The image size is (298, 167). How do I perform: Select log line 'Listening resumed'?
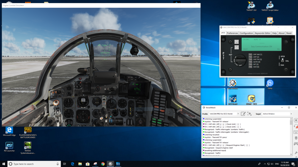(212, 135)
